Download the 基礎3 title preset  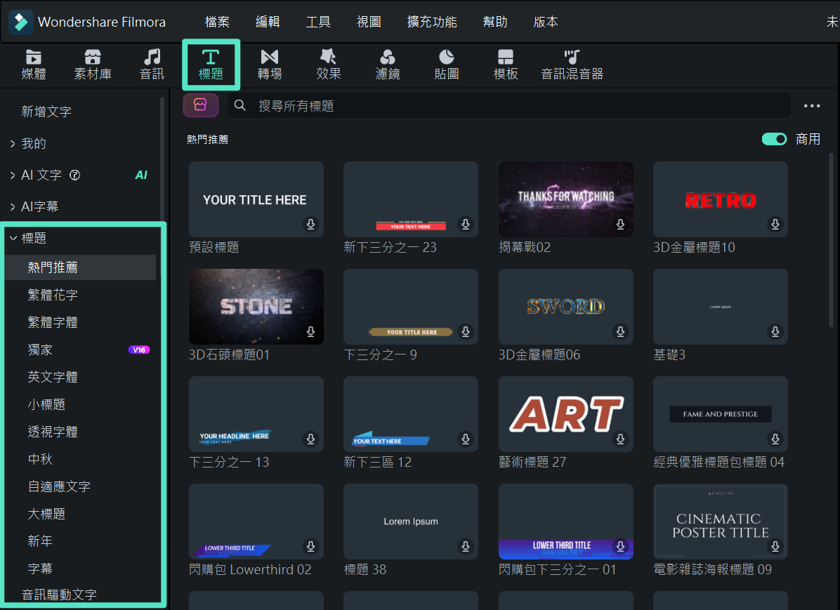click(x=775, y=331)
